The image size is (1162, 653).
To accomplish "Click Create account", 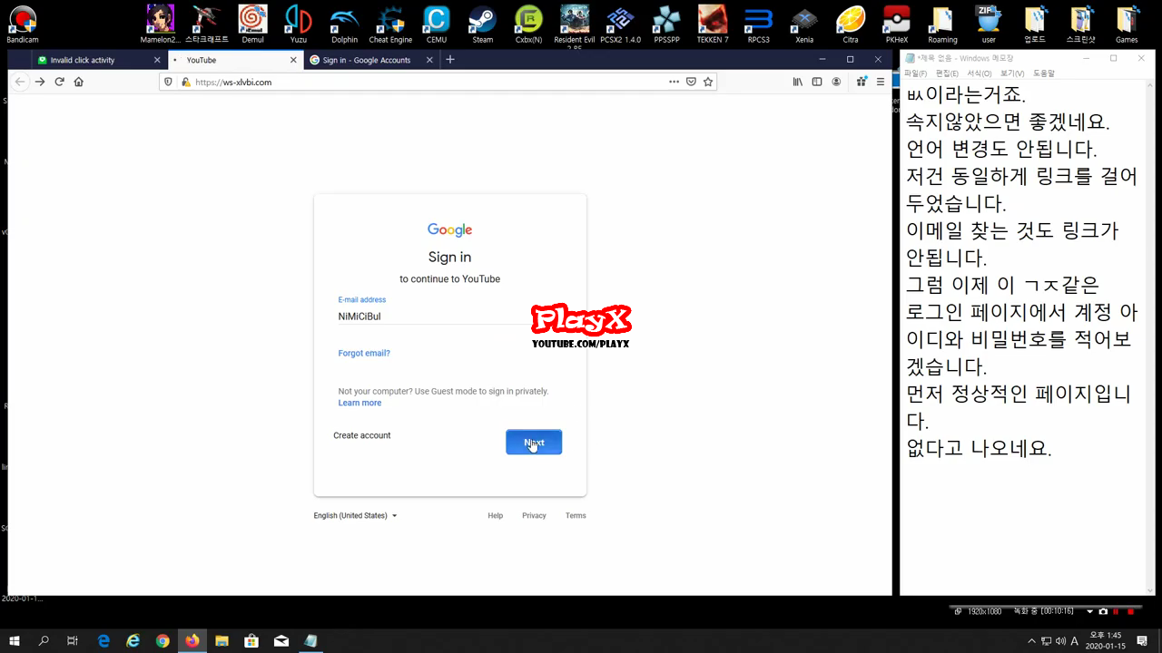I will tap(361, 435).
